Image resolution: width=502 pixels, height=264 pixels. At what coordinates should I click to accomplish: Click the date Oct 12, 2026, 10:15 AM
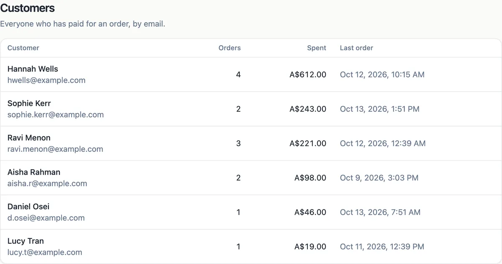click(x=382, y=75)
